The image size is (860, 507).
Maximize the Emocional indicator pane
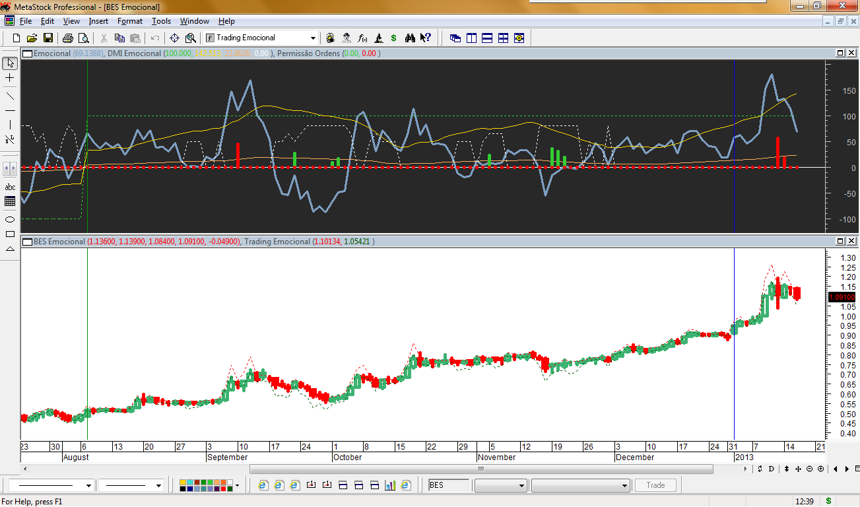point(840,53)
